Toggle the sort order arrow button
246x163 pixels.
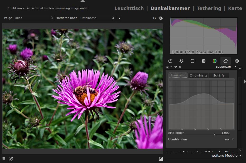pyautogui.click(x=119, y=18)
